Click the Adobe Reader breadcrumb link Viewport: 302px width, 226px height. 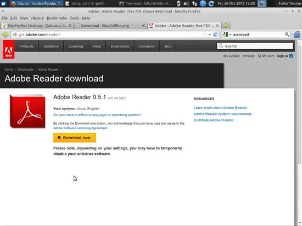(x=48, y=69)
